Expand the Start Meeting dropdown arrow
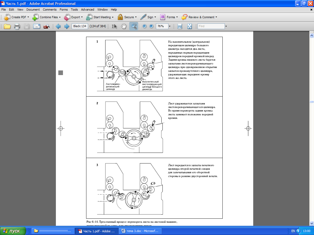Image resolution: width=314 pixels, height=235 pixels. [113, 17]
